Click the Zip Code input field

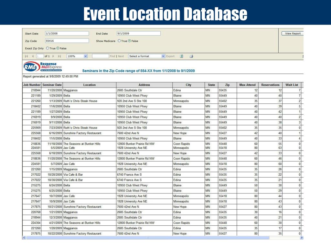[67, 41]
